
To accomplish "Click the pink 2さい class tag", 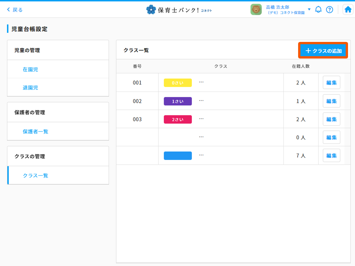I will click(x=178, y=119).
